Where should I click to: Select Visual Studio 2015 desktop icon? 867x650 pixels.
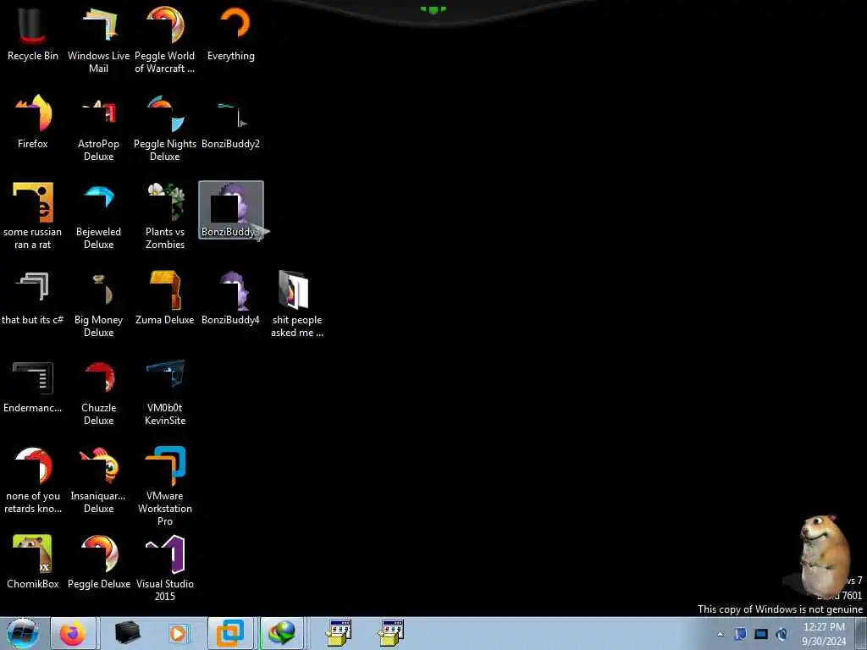165,568
